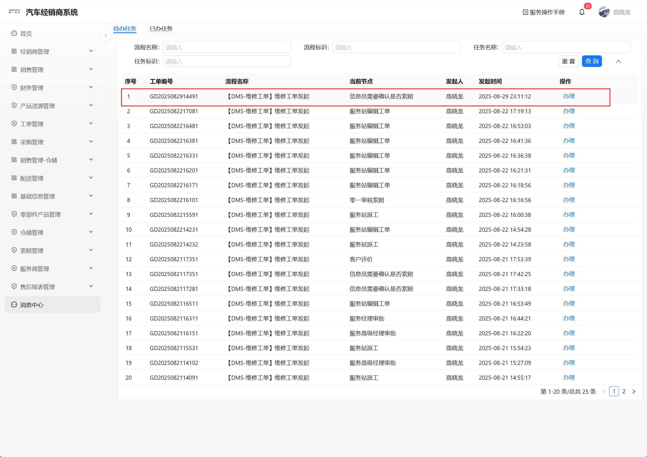Screen dimensions: 647x457
Task: Click the 索赔管理 shield icon
Action: point(14,250)
